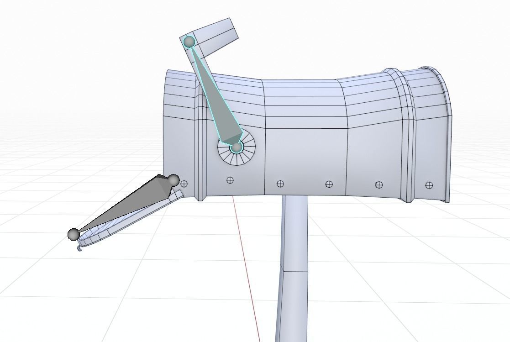Click the joint sphere on the flag pivot disc

237,148
